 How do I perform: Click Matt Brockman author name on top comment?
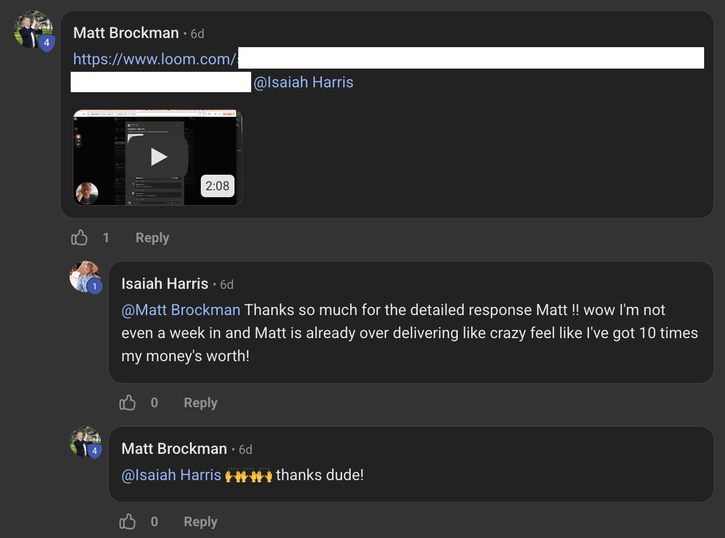(126, 33)
